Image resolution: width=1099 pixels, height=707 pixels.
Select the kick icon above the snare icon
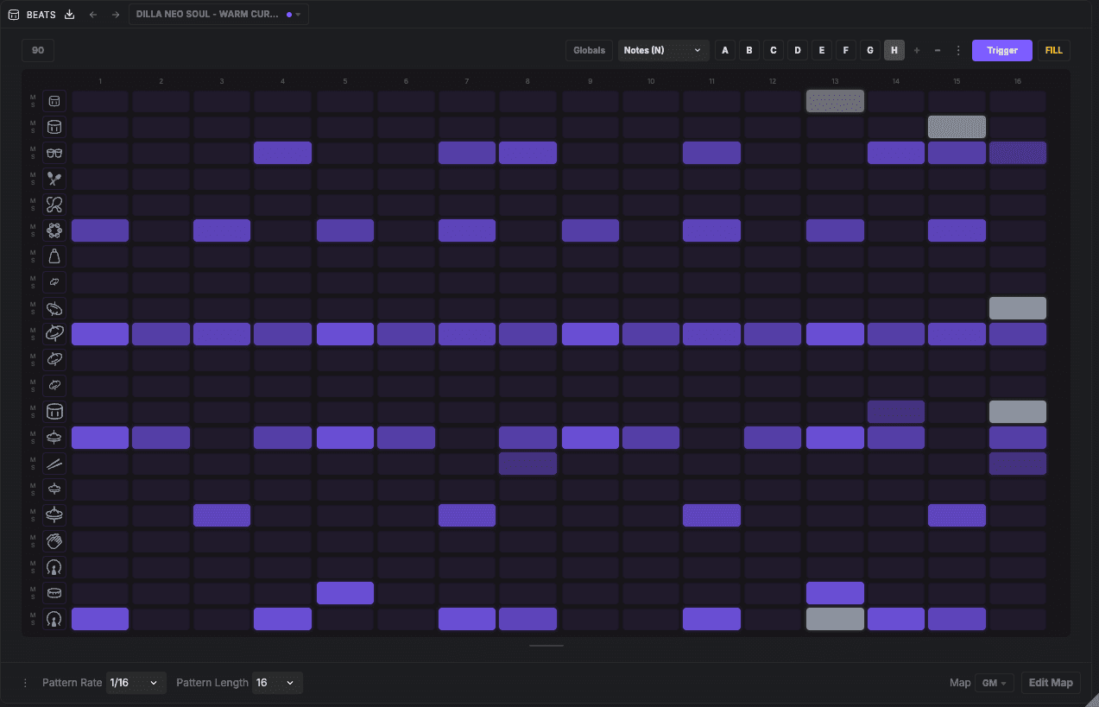click(54, 567)
